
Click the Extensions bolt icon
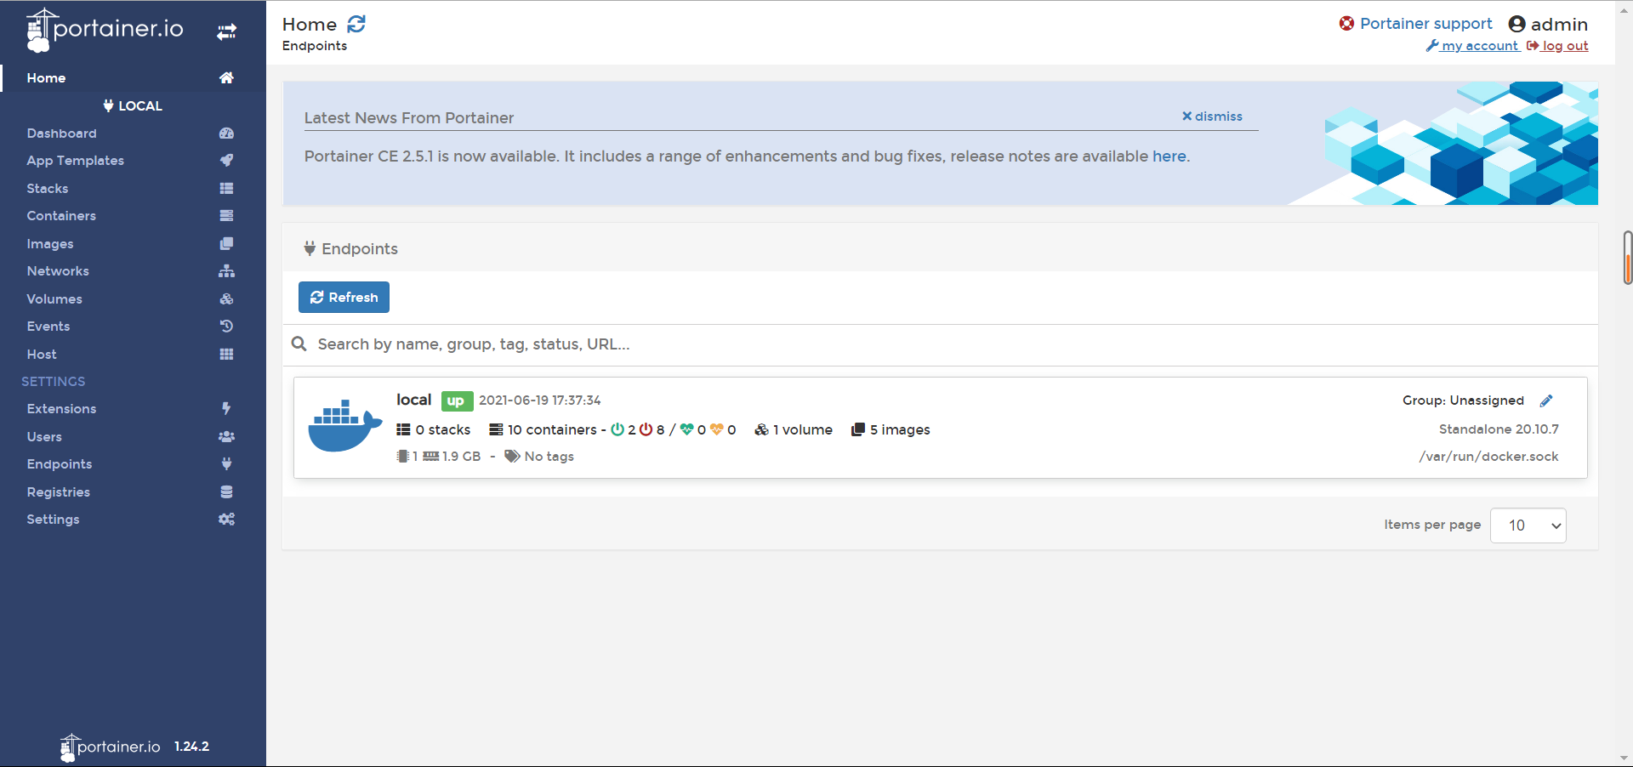tap(226, 409)
